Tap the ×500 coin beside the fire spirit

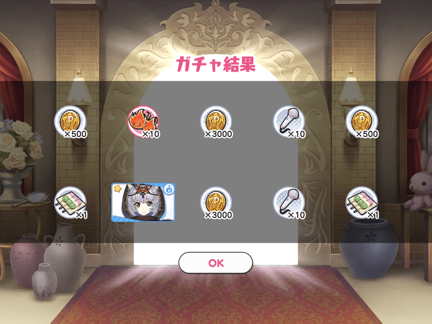71,122
